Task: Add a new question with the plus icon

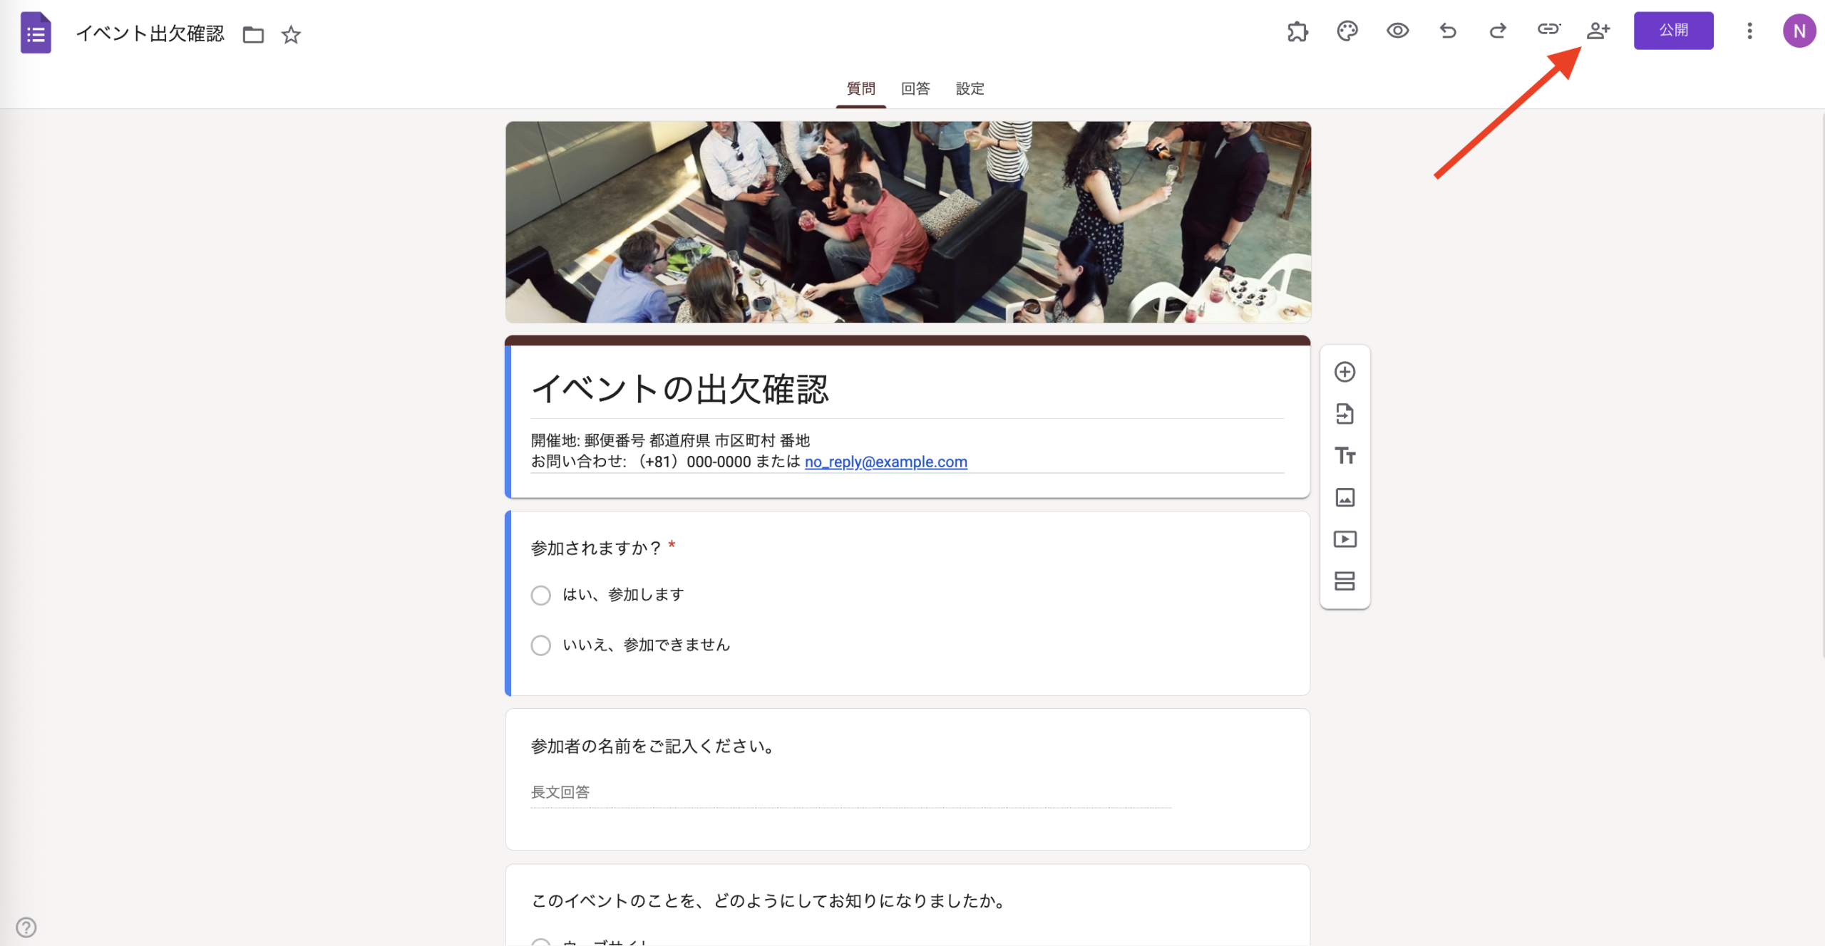Action: click(x=1345, y=372)
